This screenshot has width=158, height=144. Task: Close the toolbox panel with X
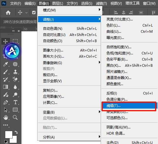point(19,31)
